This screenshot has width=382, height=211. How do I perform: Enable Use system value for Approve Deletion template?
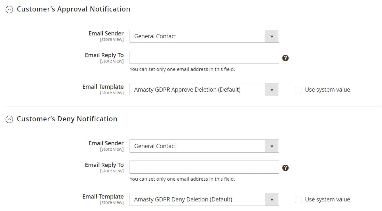pyautogui.click(x=298, y=90)
